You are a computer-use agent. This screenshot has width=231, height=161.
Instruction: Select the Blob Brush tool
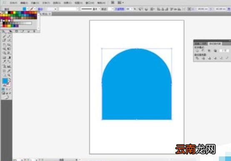5,40
